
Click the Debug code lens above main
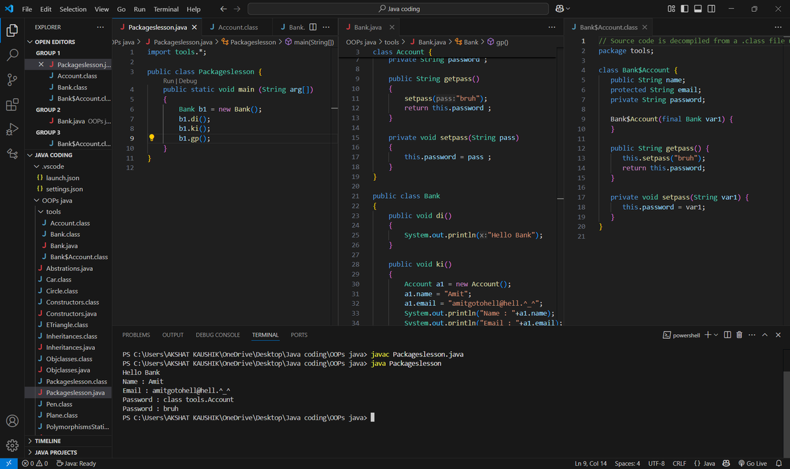click(x=188, y=81)
